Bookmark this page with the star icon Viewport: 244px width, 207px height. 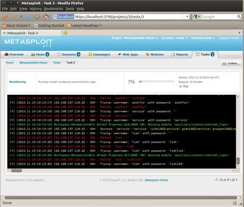[183, 16]
